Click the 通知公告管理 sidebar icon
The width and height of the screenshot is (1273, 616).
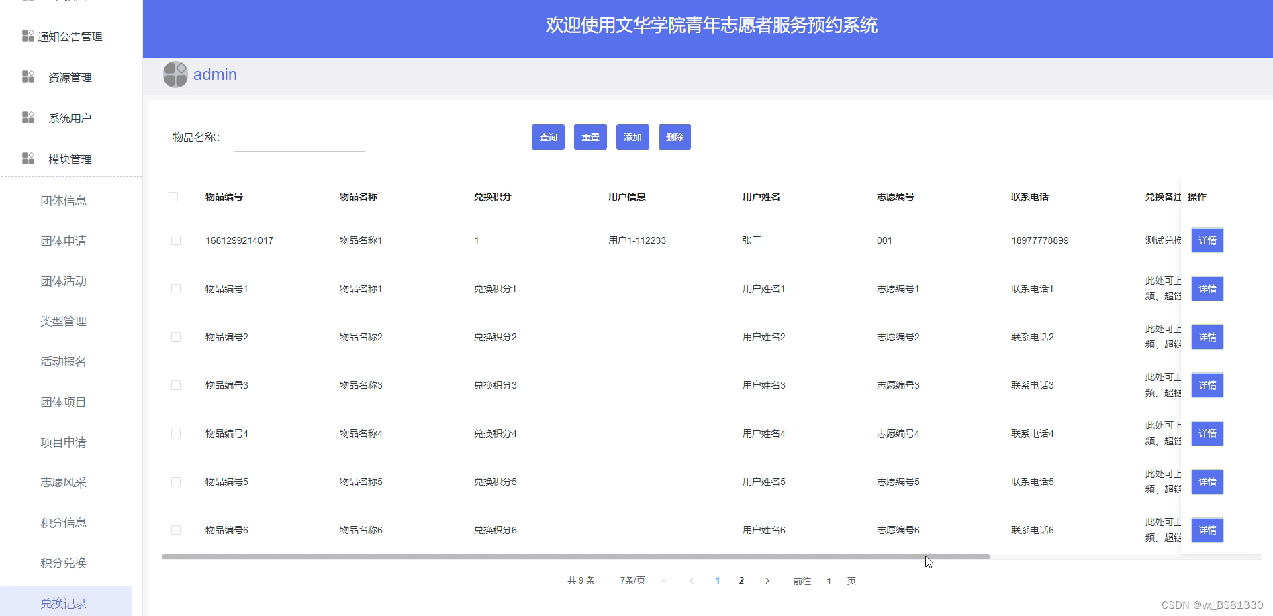click(28, 36)
